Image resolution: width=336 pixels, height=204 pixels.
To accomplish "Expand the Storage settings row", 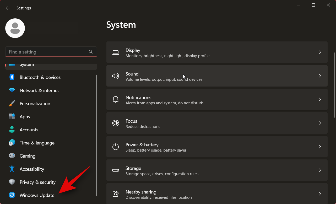I will (x=320, y=170).
